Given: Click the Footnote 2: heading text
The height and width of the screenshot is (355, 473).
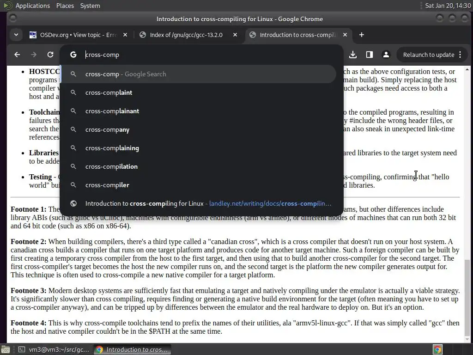Looking at the screenshot, I should point(28,242).
